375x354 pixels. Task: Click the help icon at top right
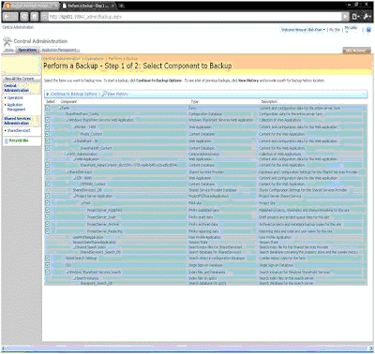point(368,30)
